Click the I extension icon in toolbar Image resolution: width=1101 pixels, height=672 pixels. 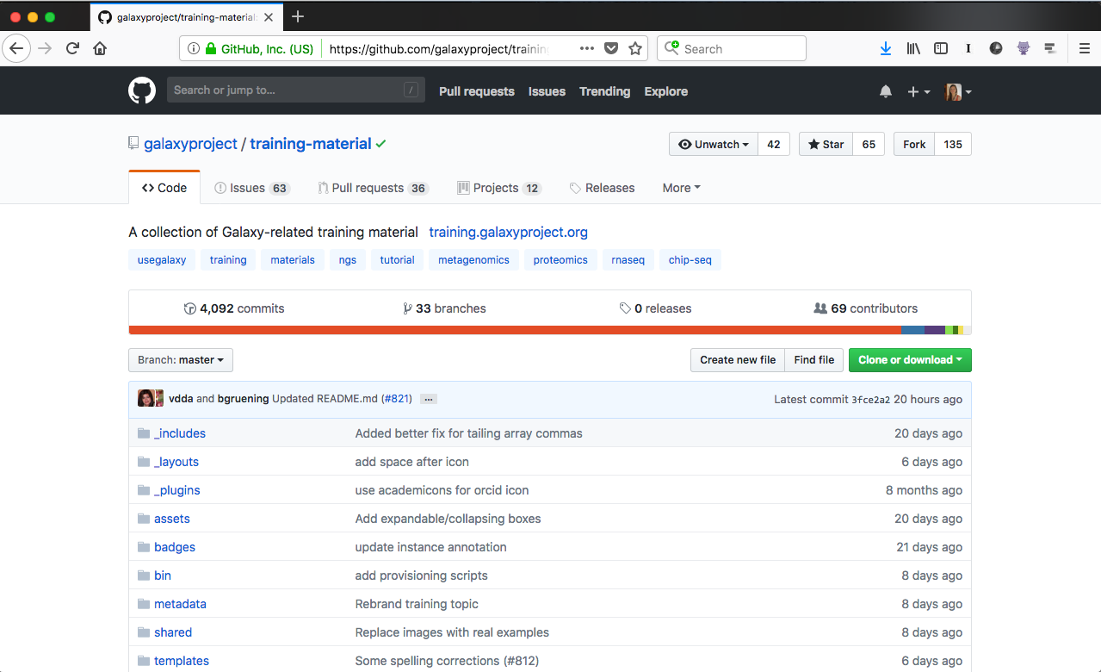click(x=968, y=49)
